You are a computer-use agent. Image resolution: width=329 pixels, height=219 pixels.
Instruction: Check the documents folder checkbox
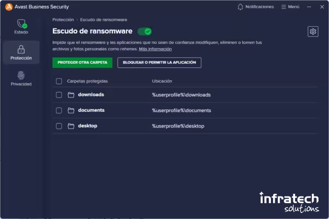59,111
